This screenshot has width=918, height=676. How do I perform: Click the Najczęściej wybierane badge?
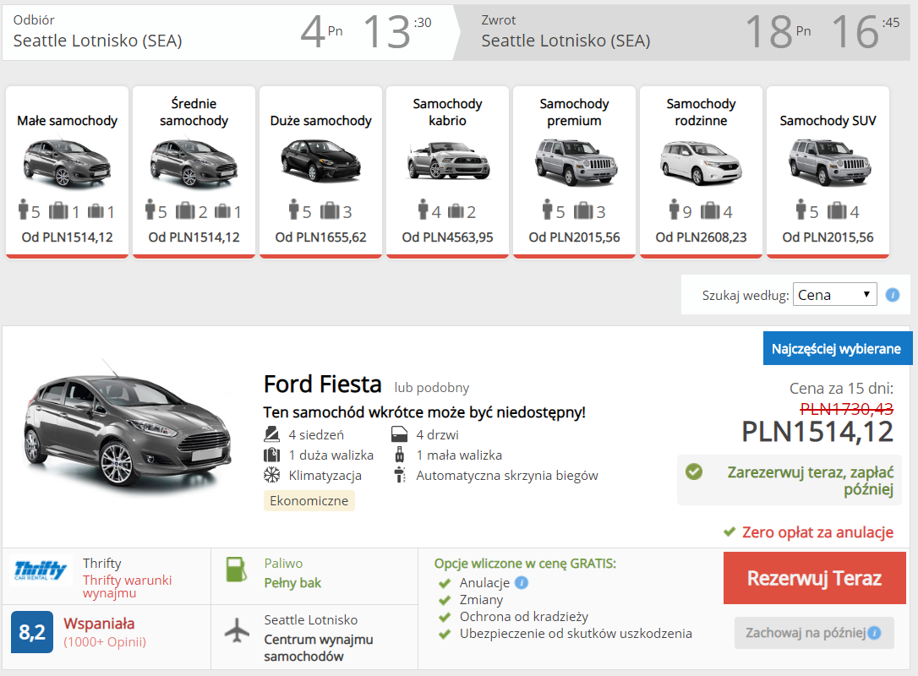(x=837, y=349)
